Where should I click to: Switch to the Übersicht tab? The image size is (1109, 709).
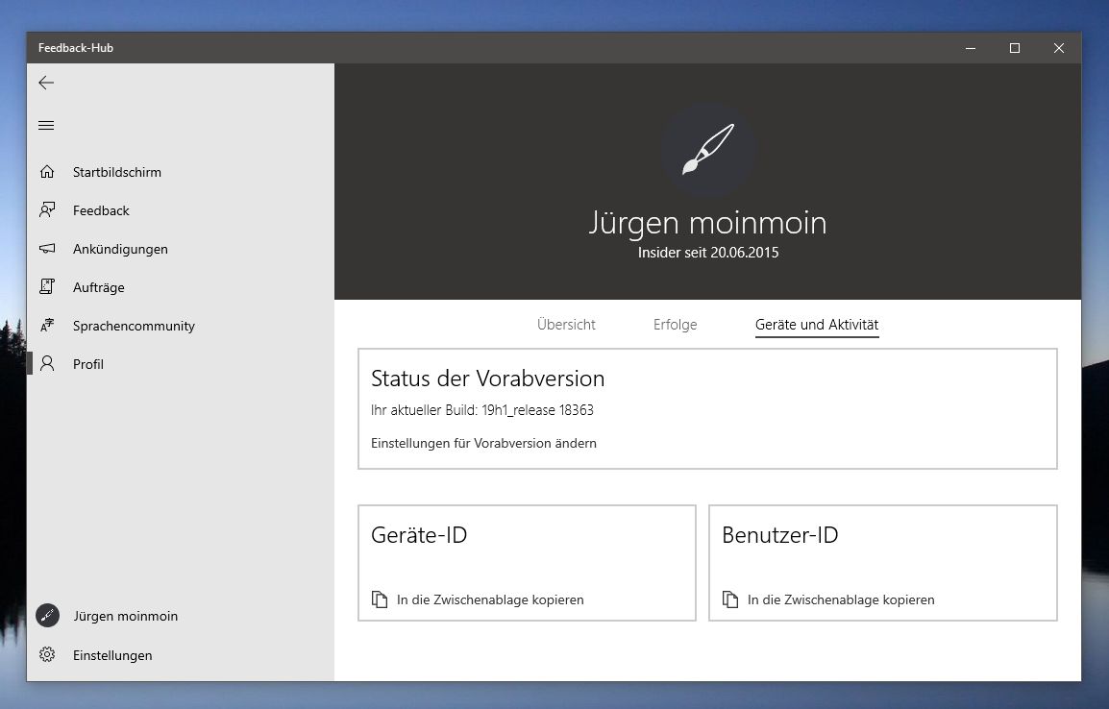tap(567, 325)
